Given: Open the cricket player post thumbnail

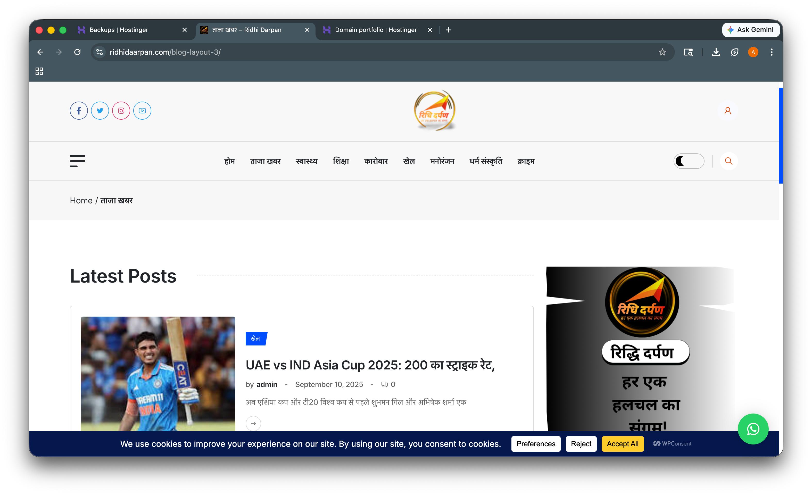Looking at the screenshot, I should click(158, 374).
